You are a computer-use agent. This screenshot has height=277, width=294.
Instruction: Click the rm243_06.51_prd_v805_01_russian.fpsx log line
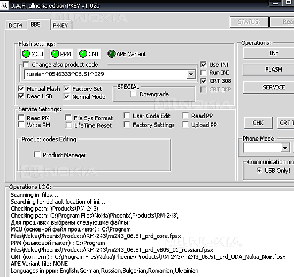(x=112, y=250)
